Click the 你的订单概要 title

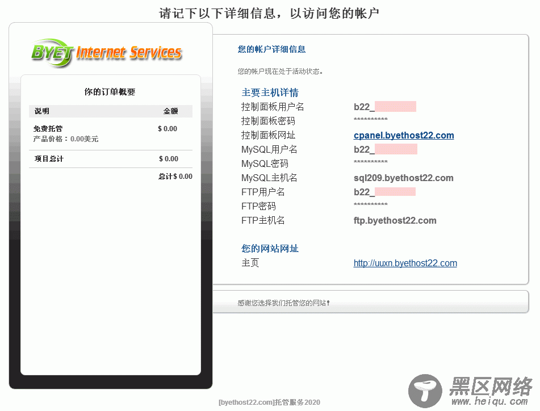point(110,92)
